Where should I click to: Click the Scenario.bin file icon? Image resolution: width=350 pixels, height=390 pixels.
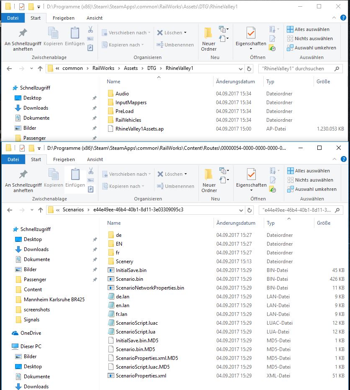[x=111, y=279]
